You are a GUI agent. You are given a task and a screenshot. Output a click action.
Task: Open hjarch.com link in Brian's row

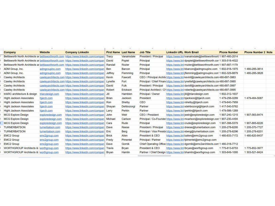pyautogui.click(x=46, y=98)
